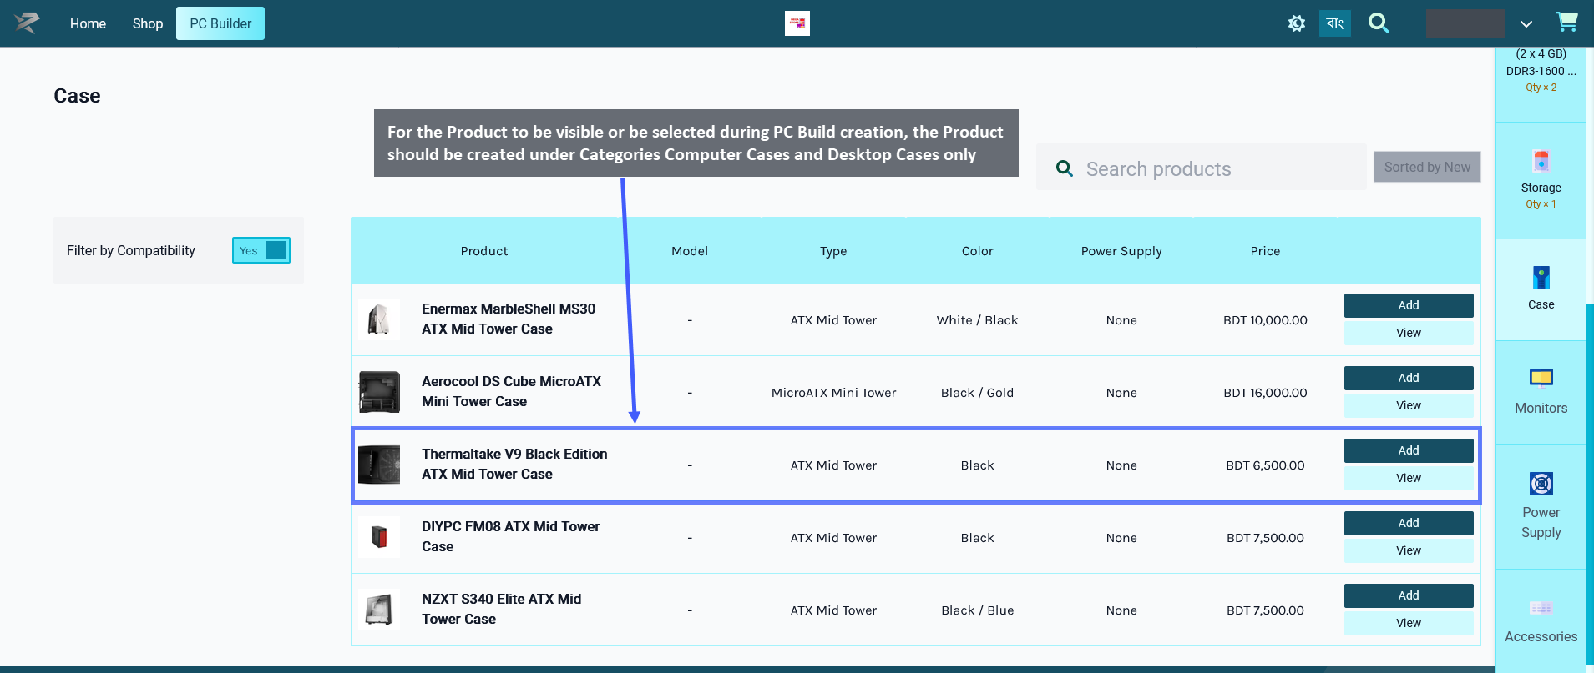Screen dimensions: 1594x673
Task: Click the Power Supply column header
Action: 1121,251
